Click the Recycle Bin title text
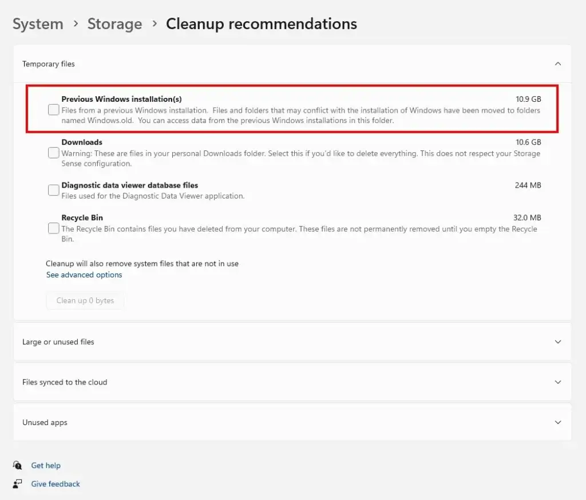Screen dimensions: 586x500 [x=82, y=217]
